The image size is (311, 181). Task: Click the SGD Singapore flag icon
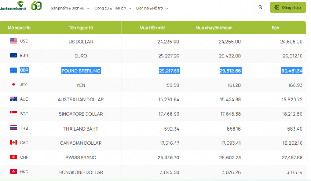pos(14,113)
